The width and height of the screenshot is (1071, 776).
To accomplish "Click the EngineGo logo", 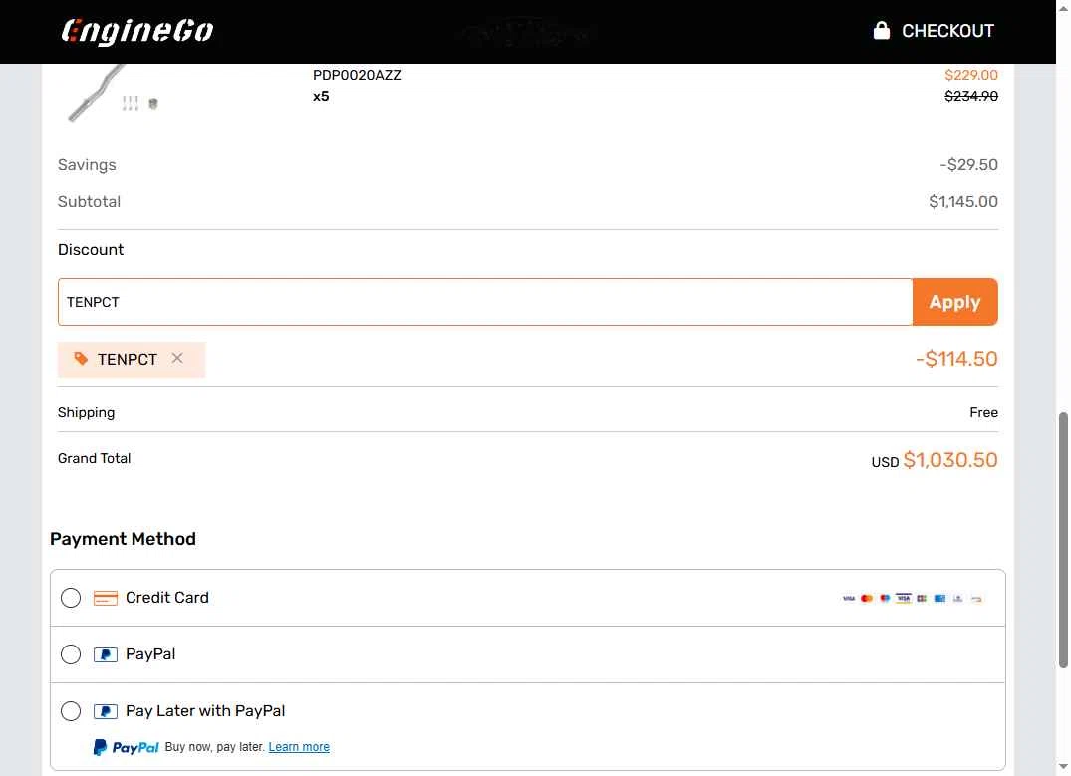I will 137,32.
